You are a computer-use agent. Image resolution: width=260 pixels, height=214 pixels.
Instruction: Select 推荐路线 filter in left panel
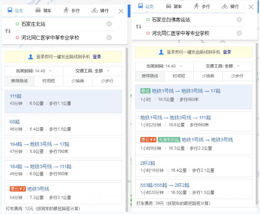coord(19,81)
